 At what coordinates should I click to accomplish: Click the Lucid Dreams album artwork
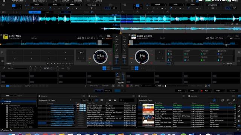click(x=134, y=37)
